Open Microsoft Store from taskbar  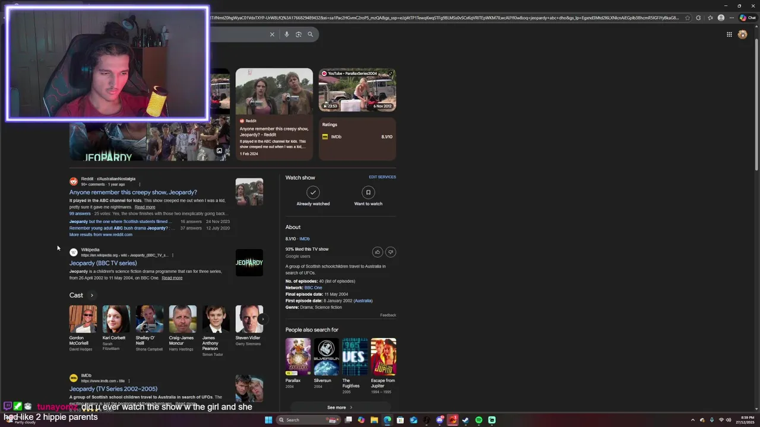(x=400, y=420)
